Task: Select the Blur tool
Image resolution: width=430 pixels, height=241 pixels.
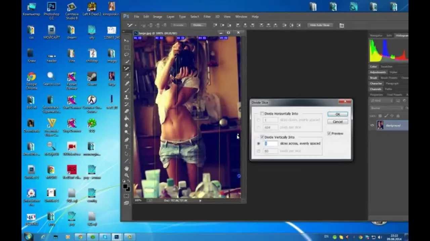Action: 127,125
